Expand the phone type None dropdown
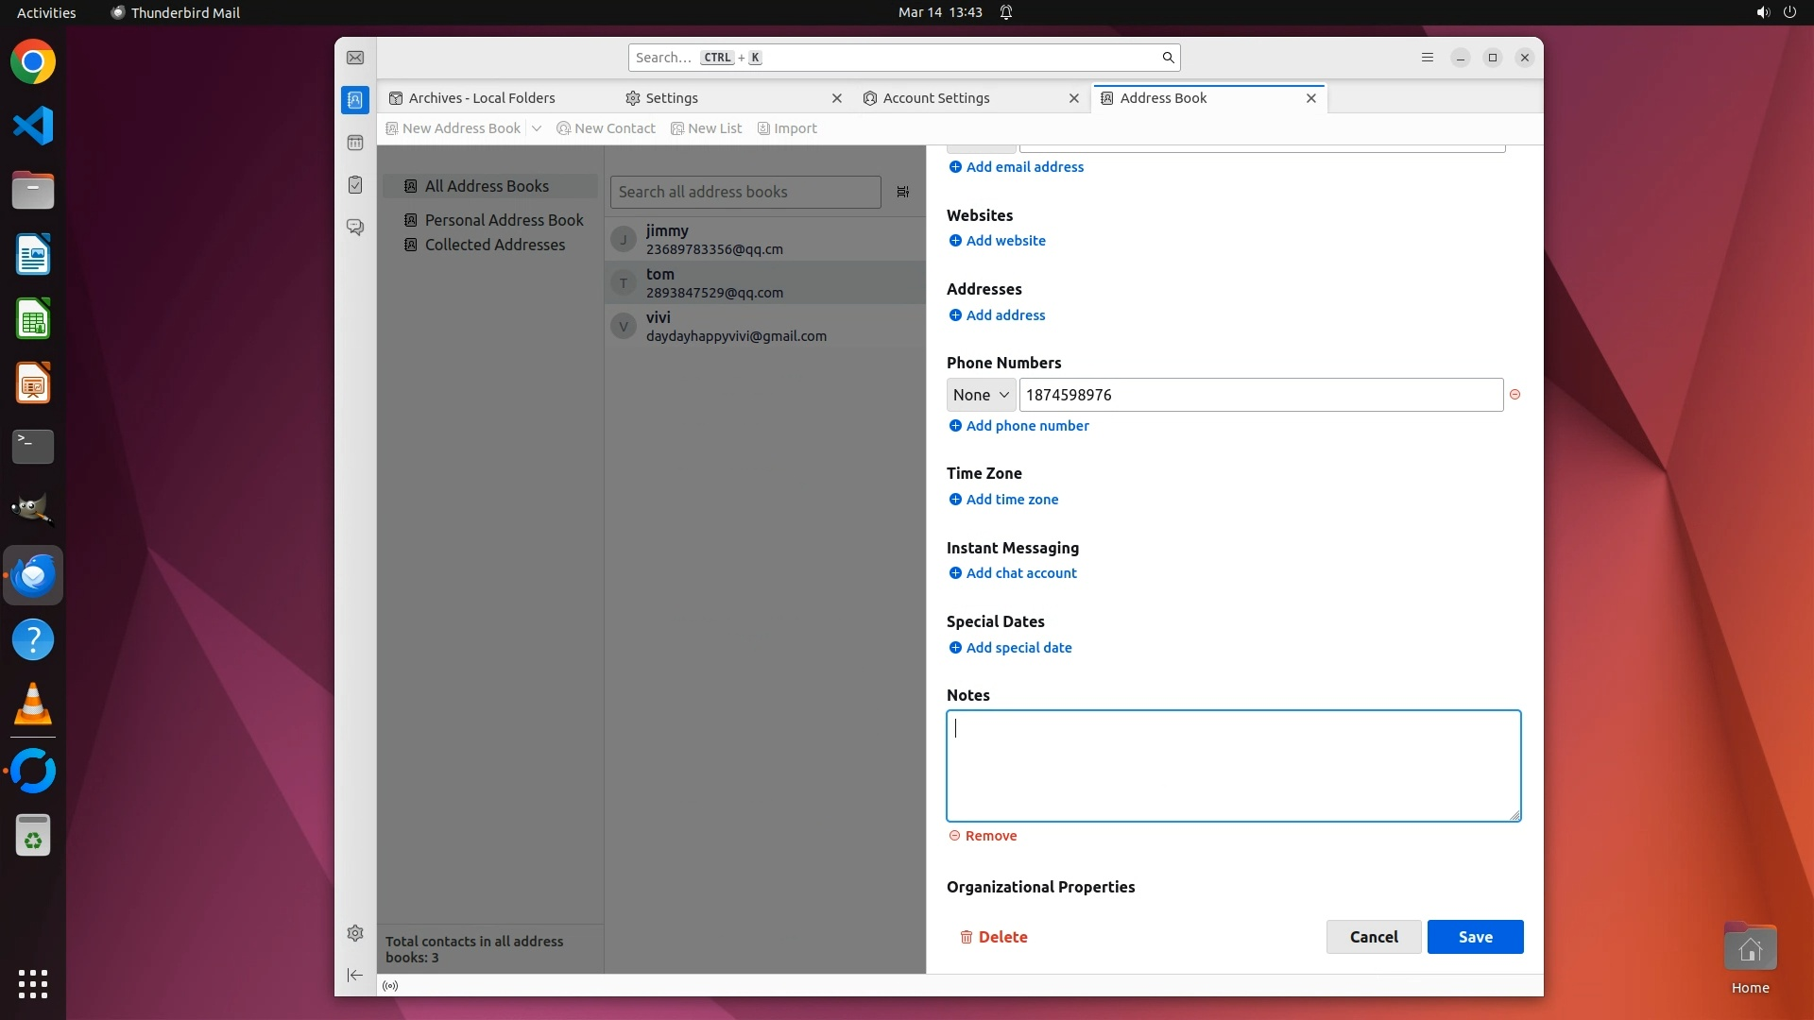Image resolution: width=1814 pixels, height=1020 pixels. coord(981,395)
